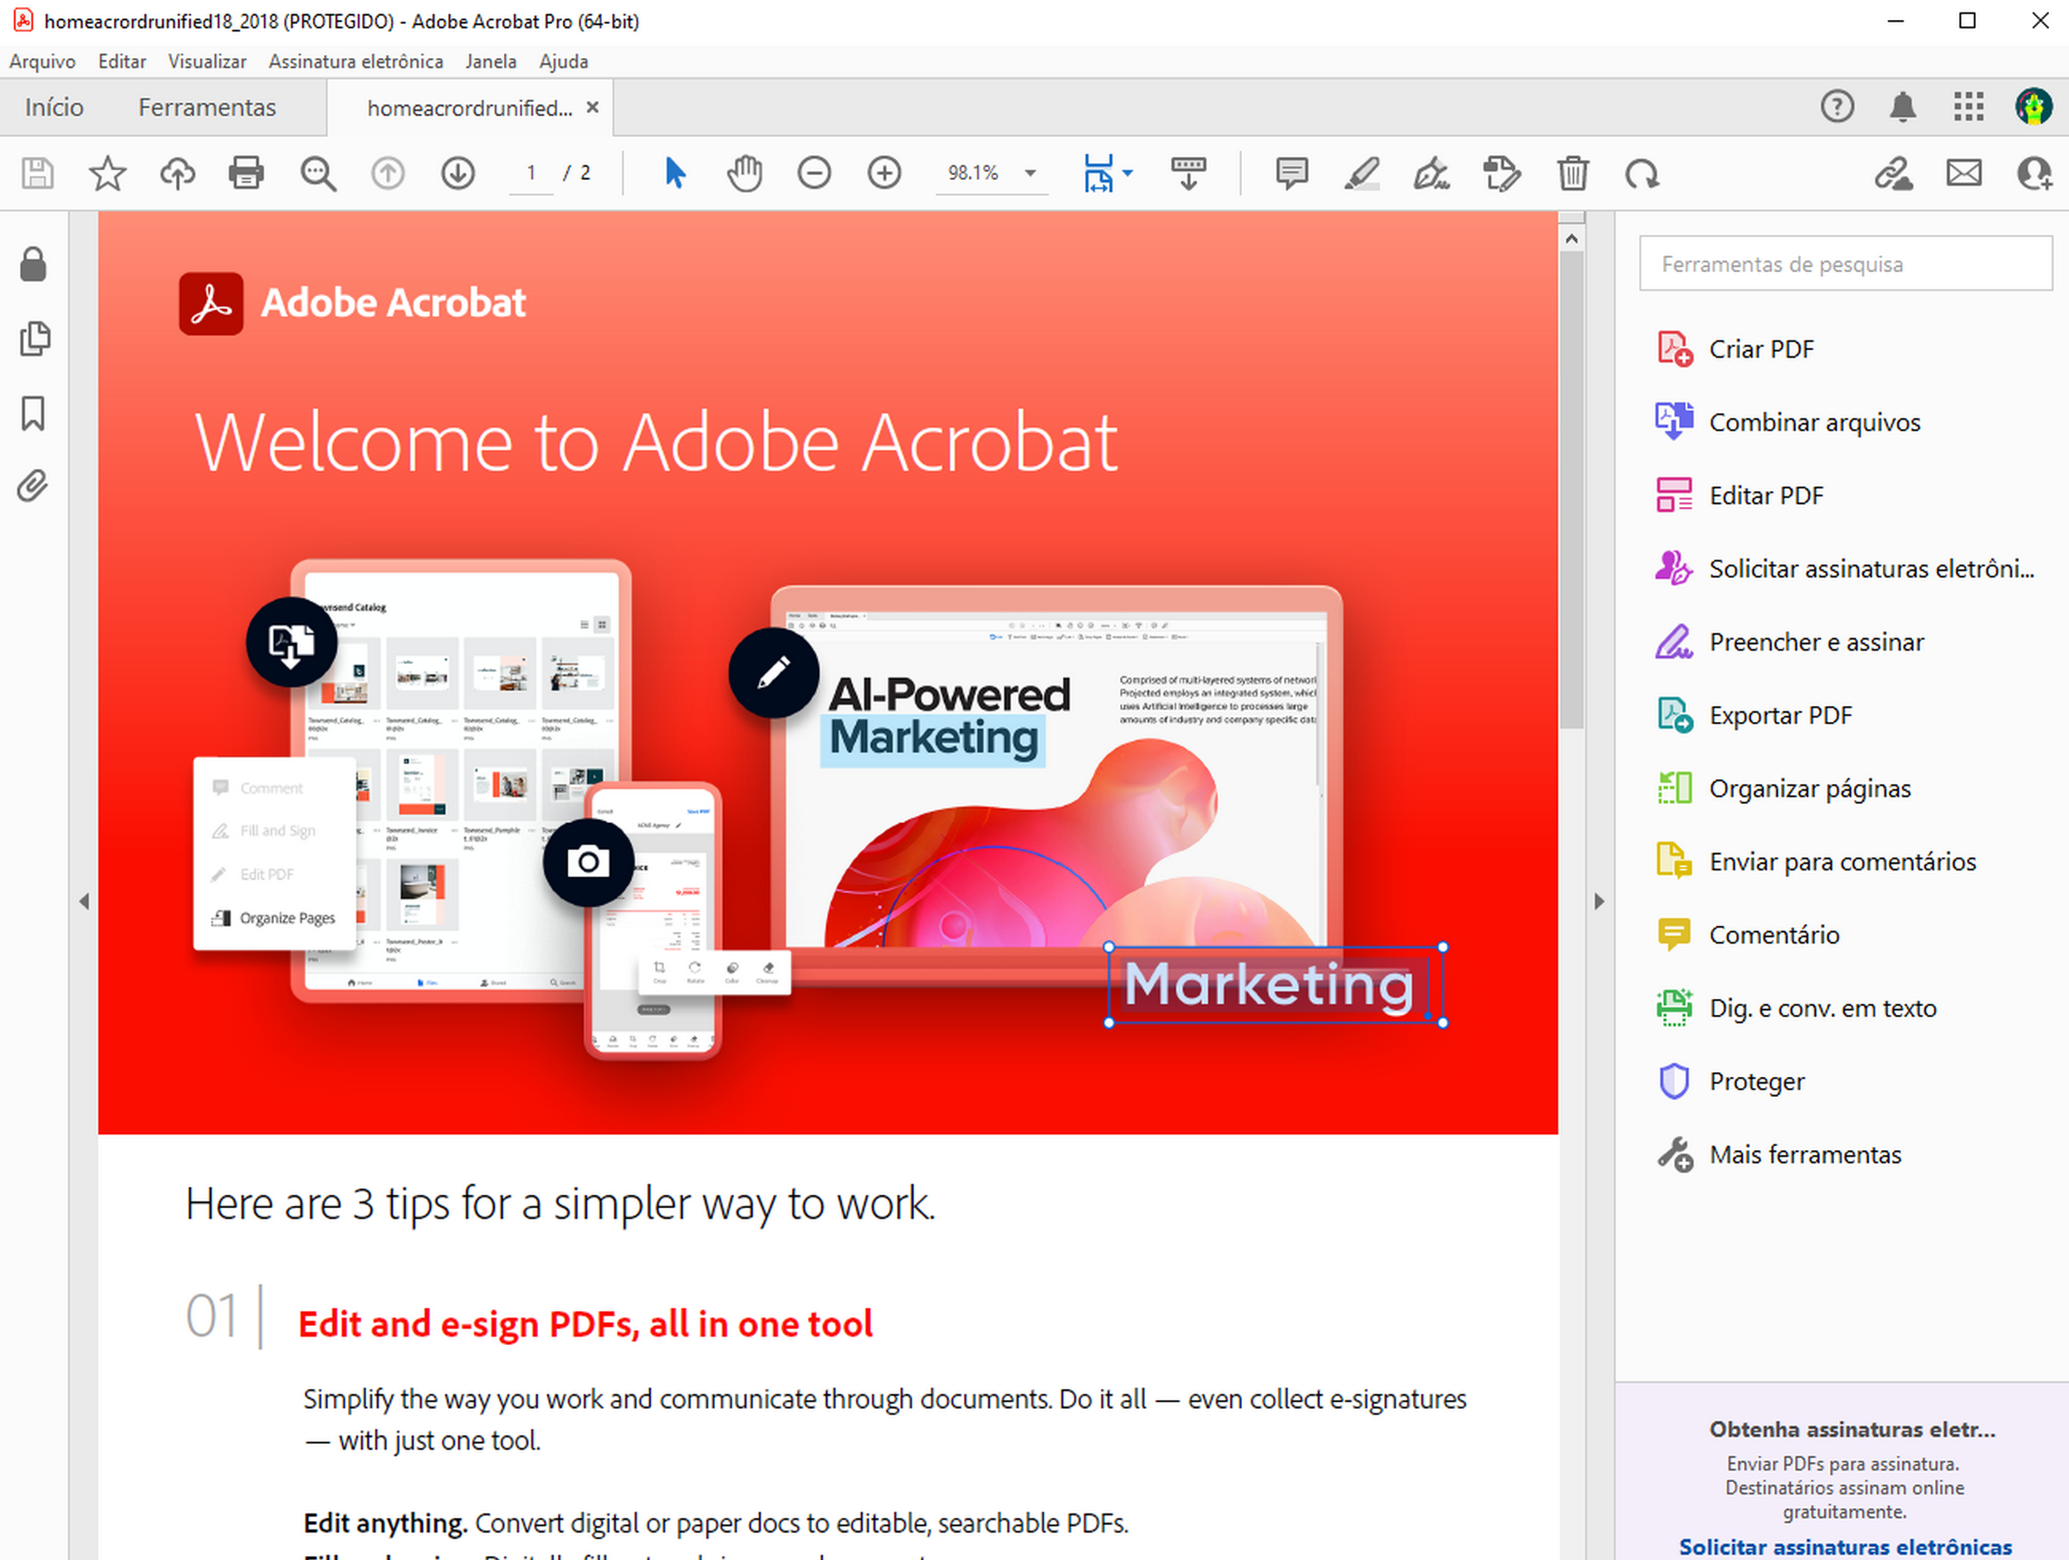Open Solicitar assinaturas eletrônicas tool
Screen dimensions: 2069x1560
(x=1845, y=568)
